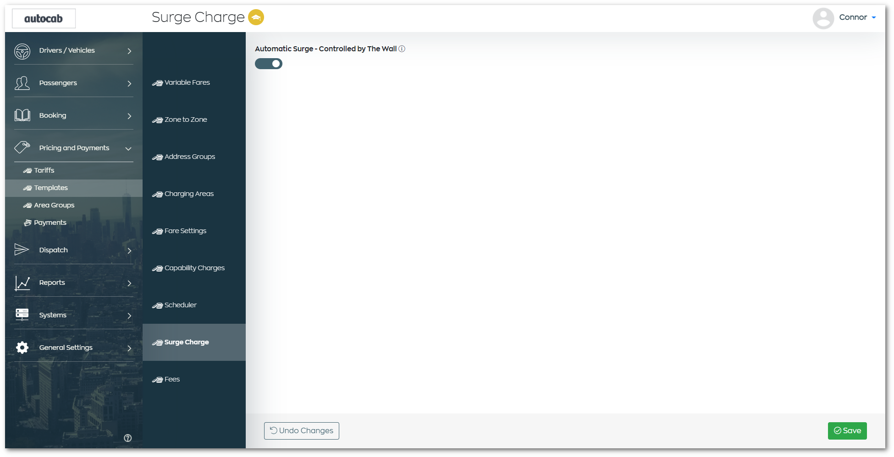Open the Connor account dropdown arrow
Viewport: 894px width, 457px height.
(874, 17)
